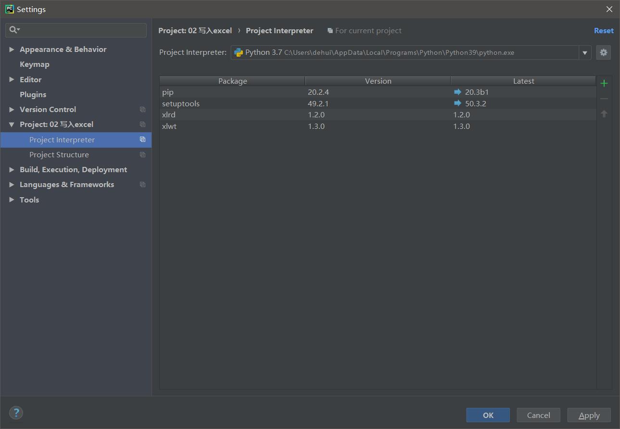620x429 pixels.
Task: Focus the settings search input field
Action: click(x=76, y=30)
